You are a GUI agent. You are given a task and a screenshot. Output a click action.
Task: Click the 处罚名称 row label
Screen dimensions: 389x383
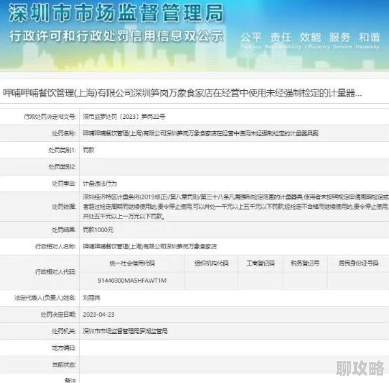click(63, 133)
